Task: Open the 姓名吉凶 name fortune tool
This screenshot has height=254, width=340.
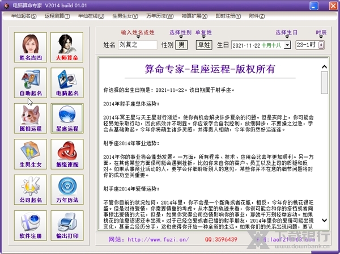Action: pos(31,47)
